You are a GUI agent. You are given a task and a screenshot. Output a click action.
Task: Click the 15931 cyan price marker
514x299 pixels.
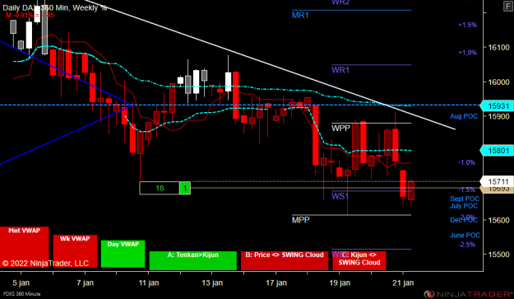497,106
